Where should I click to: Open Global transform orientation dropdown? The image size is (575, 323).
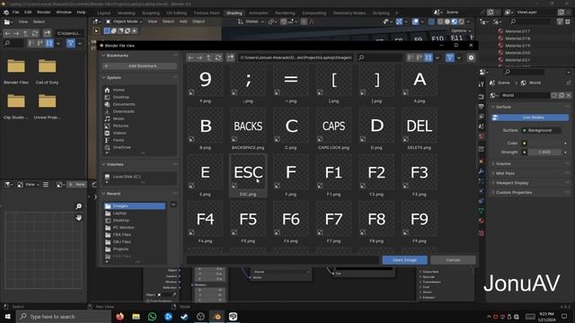pyautogui.click(x=252, y=22)
